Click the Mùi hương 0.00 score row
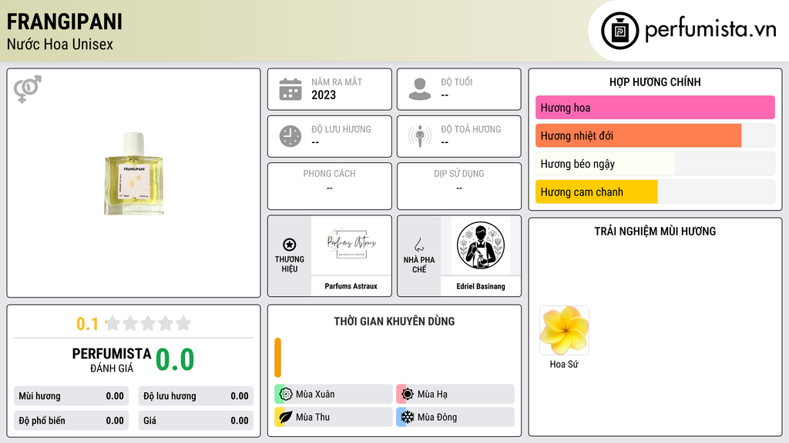 coord(71,396)
